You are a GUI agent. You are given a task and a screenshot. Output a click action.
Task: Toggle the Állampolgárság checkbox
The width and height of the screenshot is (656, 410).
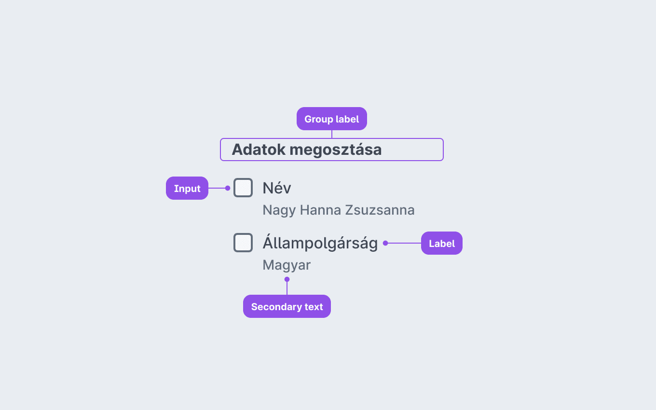pos(243,243)
